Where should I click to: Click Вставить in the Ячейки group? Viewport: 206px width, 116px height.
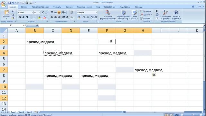coord(146,11)
